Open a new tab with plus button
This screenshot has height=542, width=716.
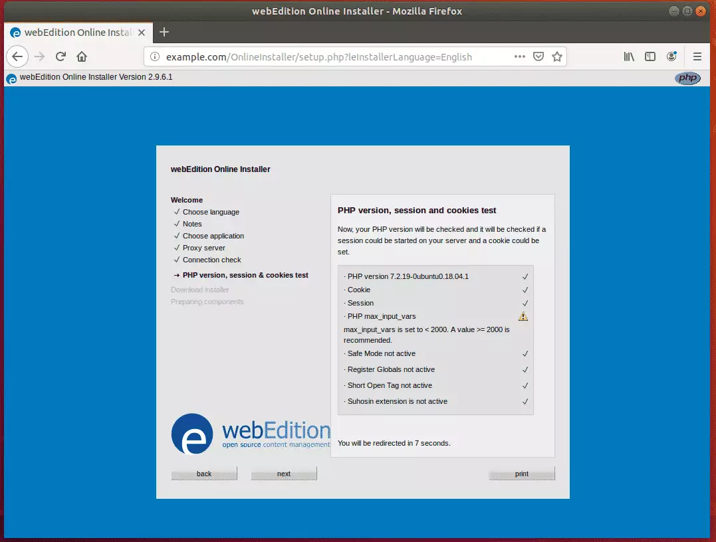point(164,32)
